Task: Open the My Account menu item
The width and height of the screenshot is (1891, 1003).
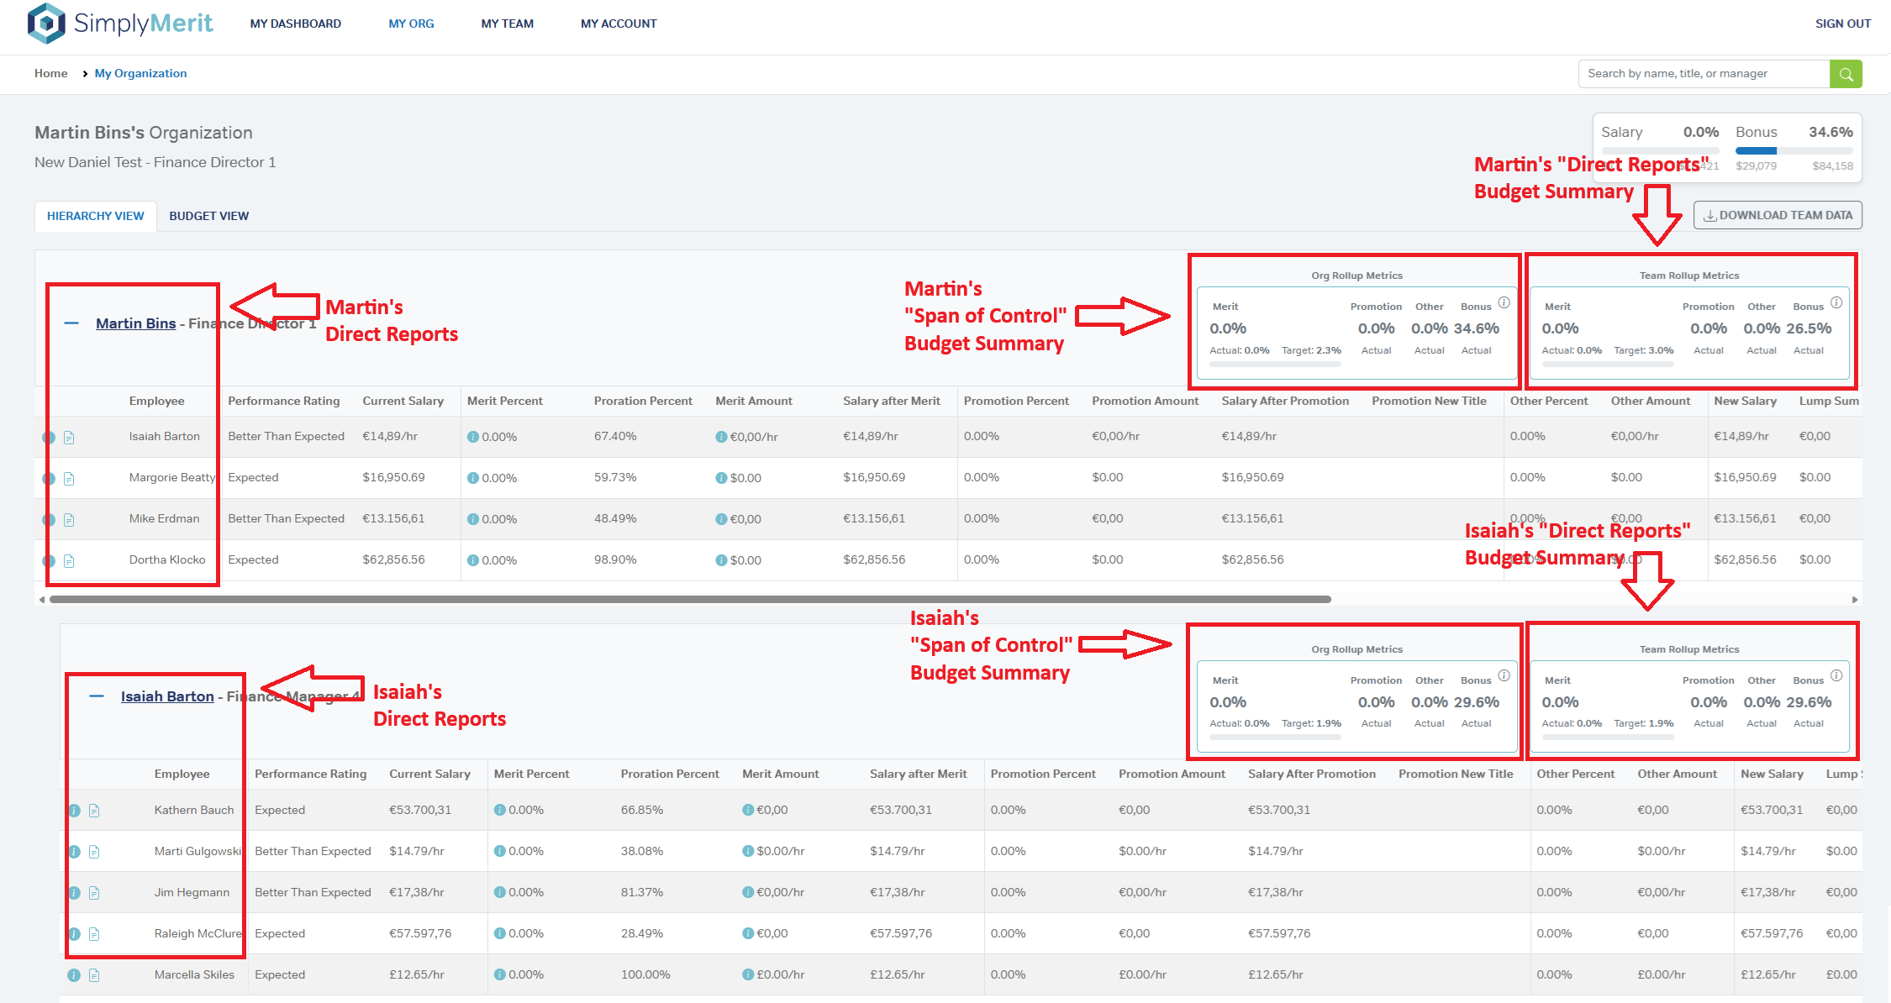Action: (x=619, y=24)
